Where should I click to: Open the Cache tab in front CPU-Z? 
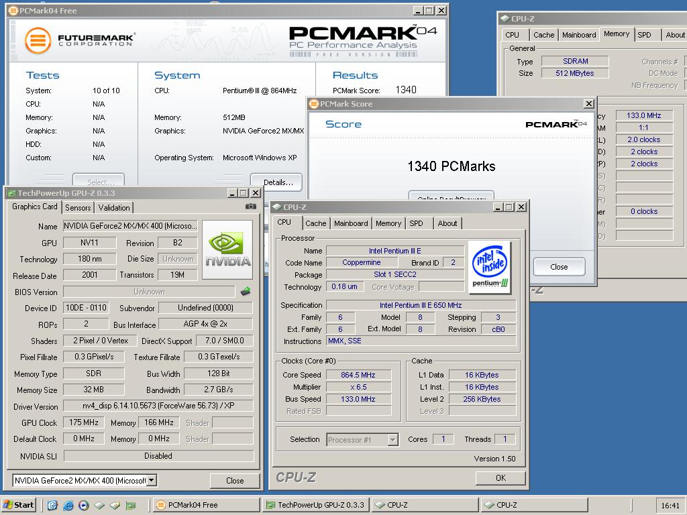coord(316,223)
